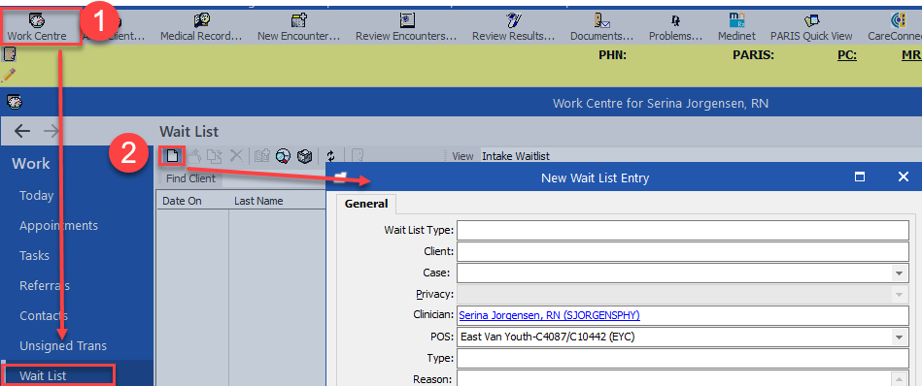Open Review Encounters from toolbar
This screenshot has height=386, width=922.
pos(406,27)
